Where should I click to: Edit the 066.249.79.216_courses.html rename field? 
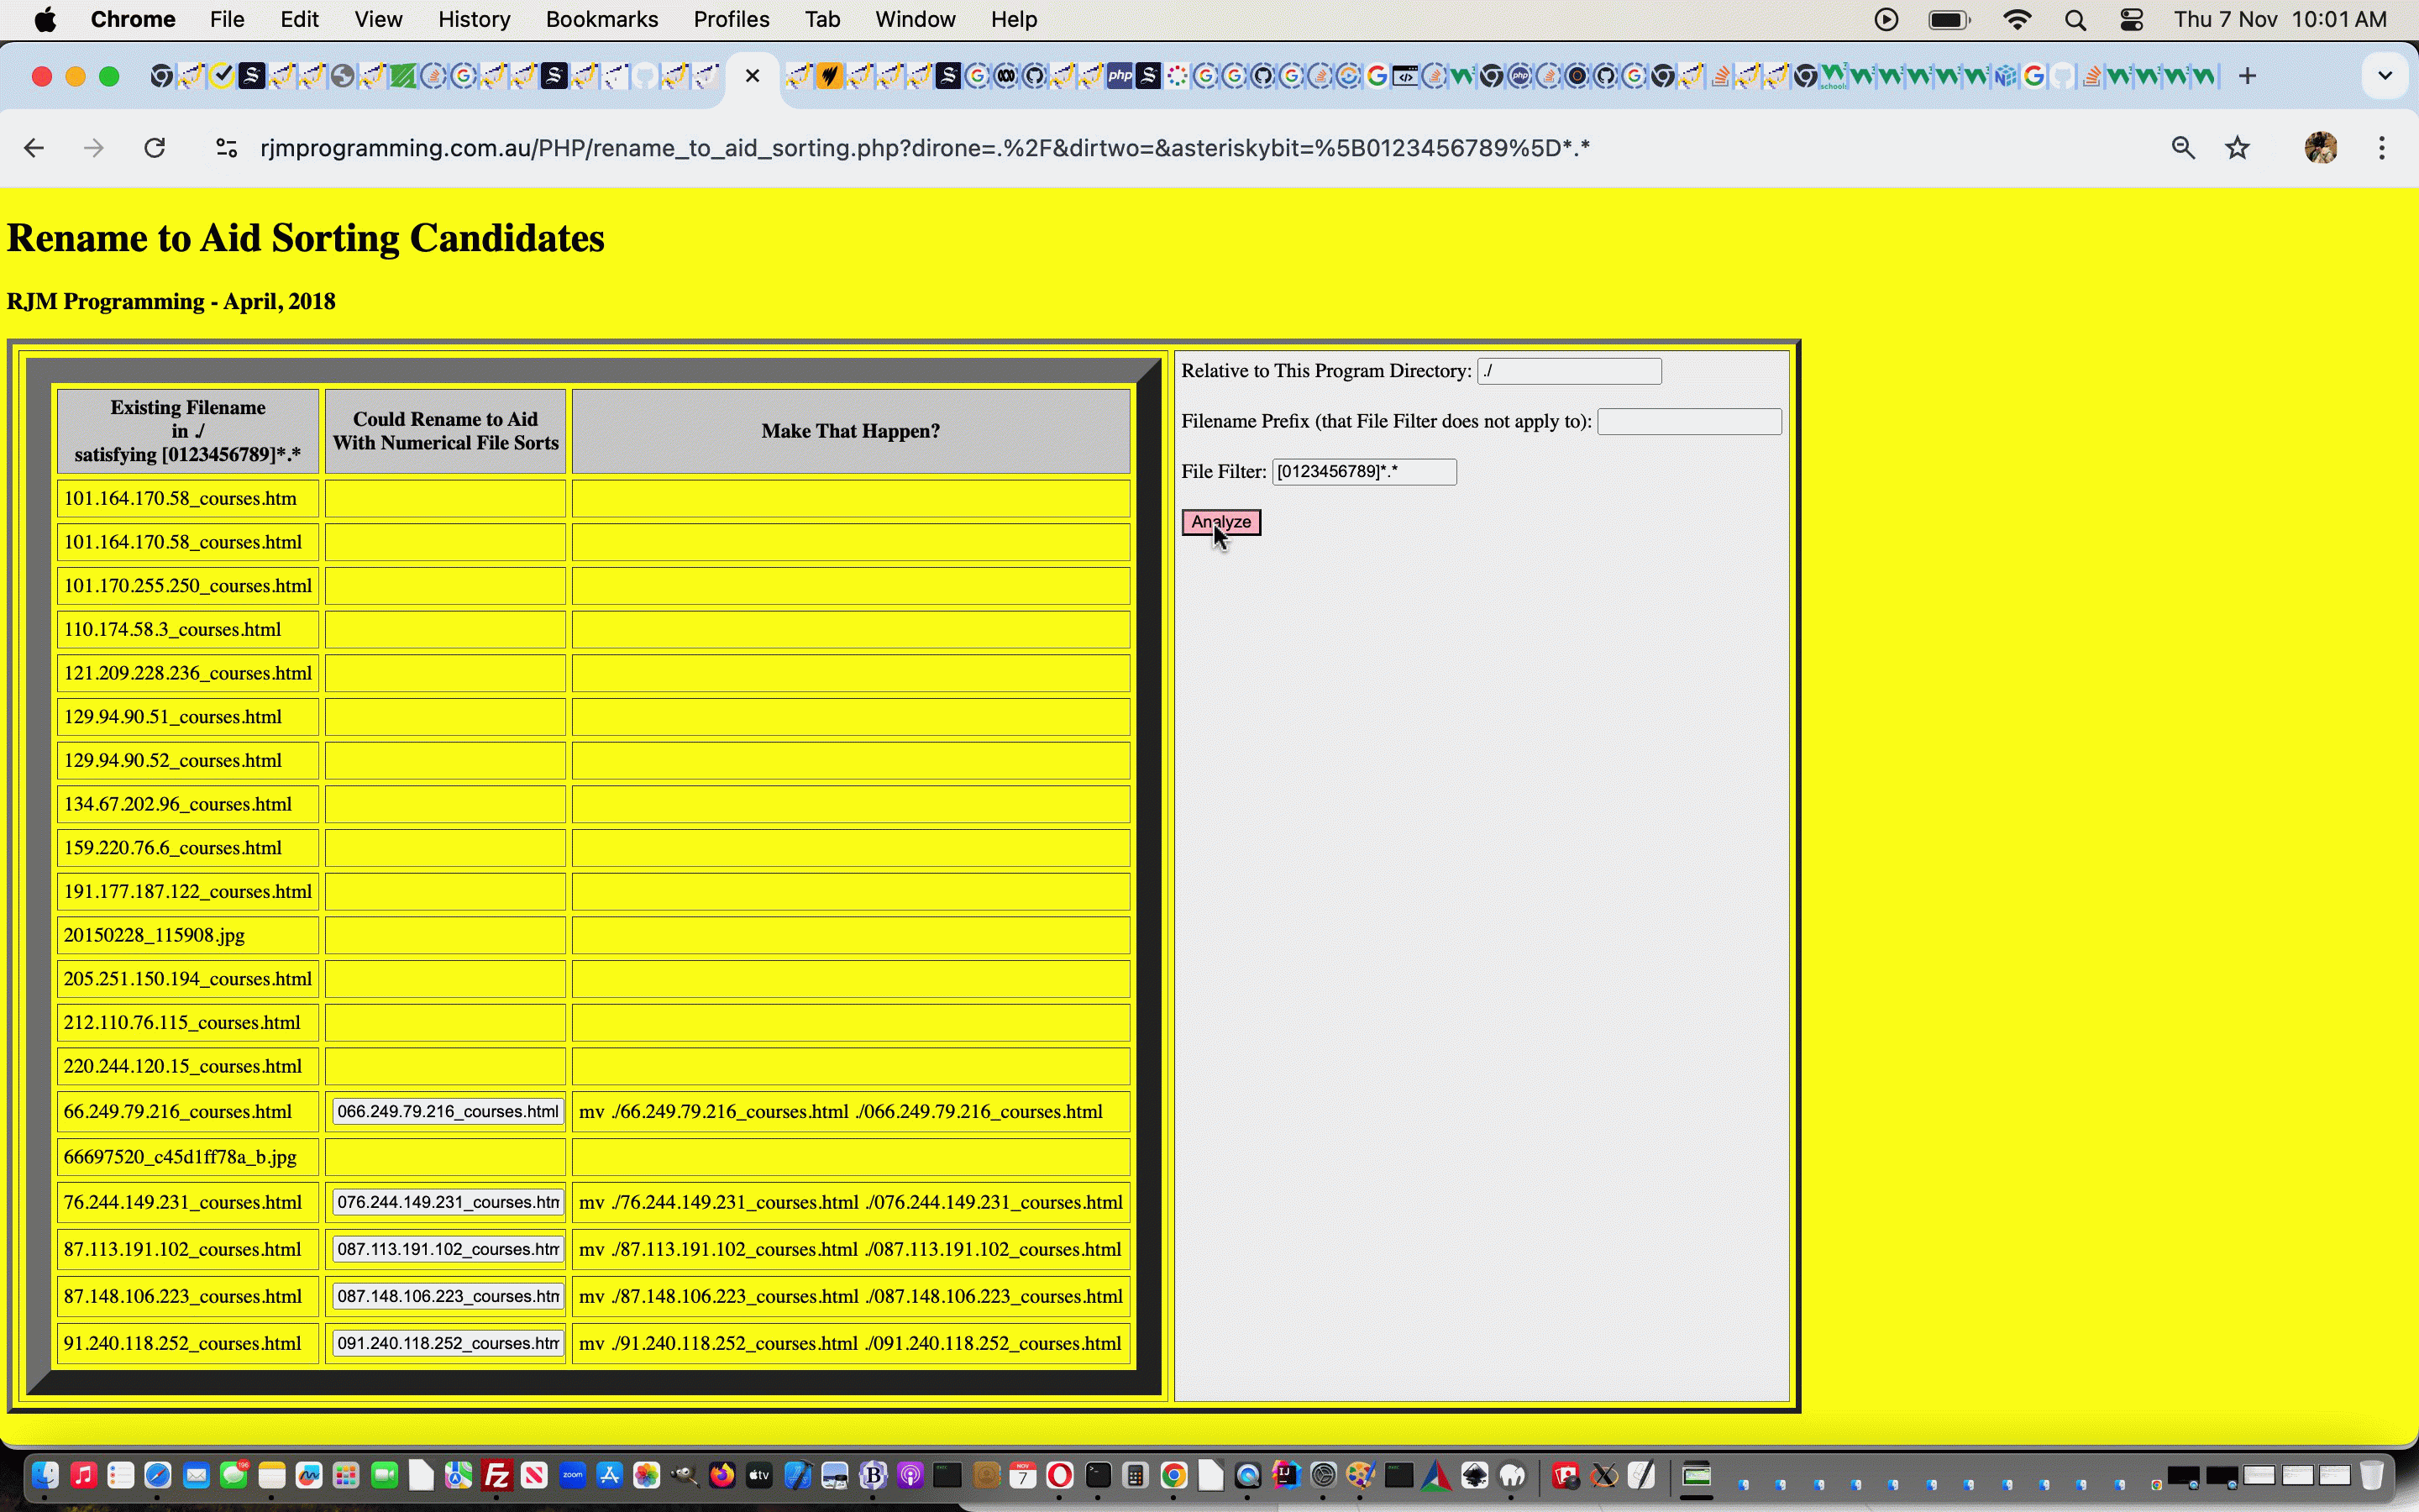(448, 1112)
